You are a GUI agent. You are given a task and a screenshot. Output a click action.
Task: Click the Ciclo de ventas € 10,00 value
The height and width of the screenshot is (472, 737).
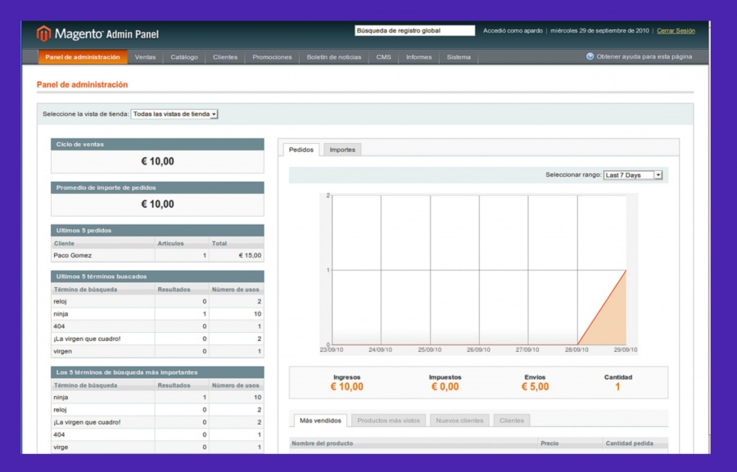point(157,162)
